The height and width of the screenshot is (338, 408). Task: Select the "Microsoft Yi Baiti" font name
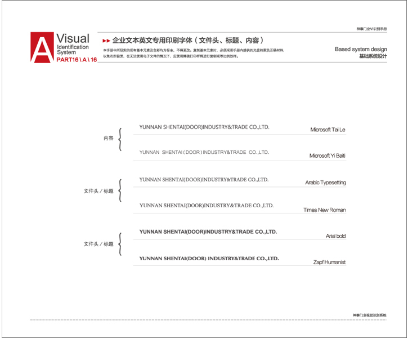(x=328, y=155)
